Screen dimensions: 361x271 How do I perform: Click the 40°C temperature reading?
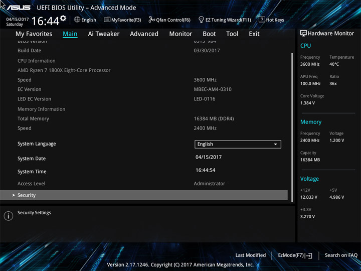coord(334,64)
